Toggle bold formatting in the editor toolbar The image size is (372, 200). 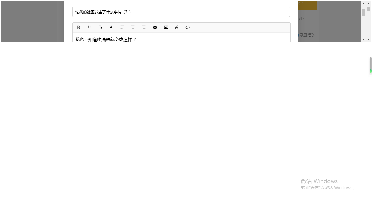[x=78, y=27]
